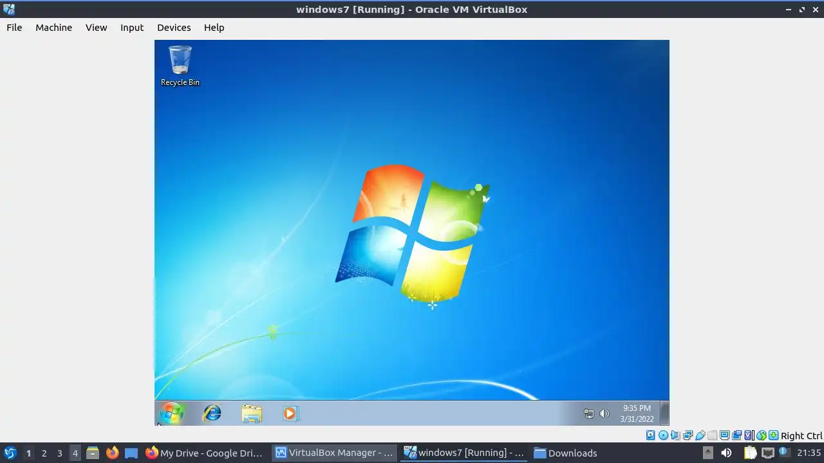Click the Windows 7 network tray icon
824x463 pixels.
tap(588, 413)
